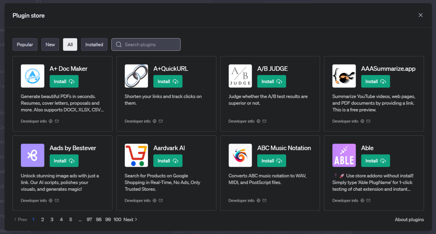This screenshot has width=436, height=234.
Task: Click the A+QuickURL chain link logo
Action: pyautogui.click(x=136, y=76)
